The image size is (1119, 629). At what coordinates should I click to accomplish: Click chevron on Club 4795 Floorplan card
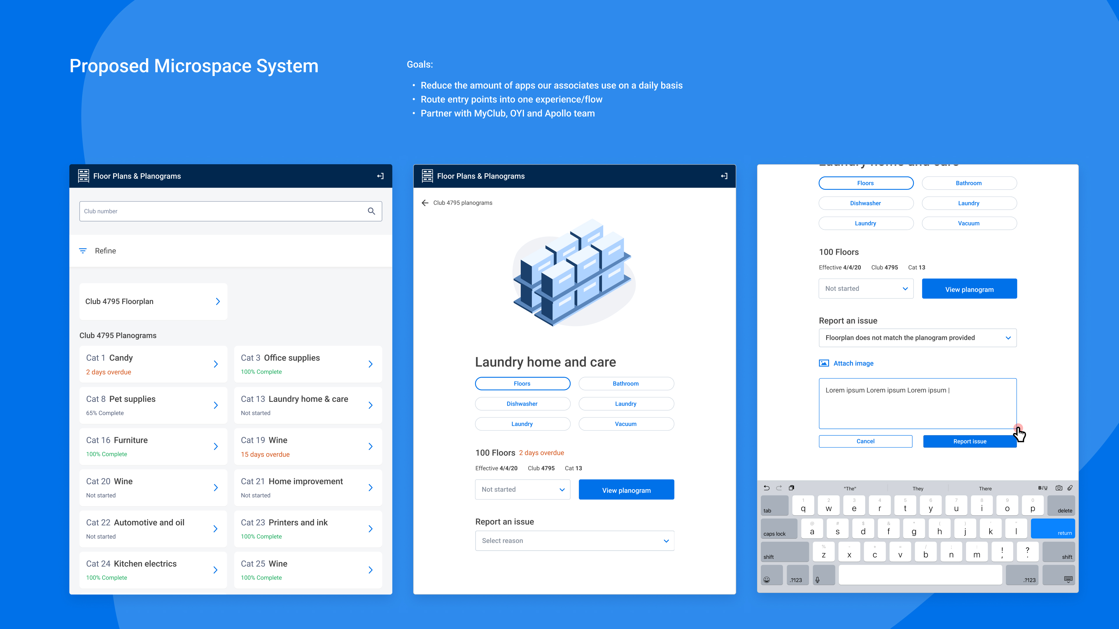click(218, 302)
